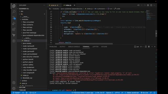Open the Run and Debug view

14,23
